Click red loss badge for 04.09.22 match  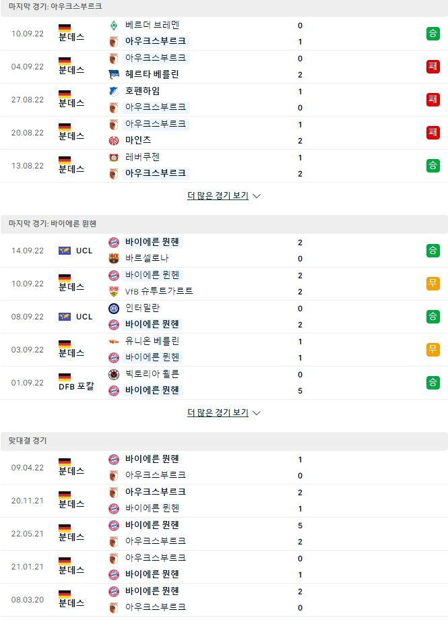tap(433, 67)
